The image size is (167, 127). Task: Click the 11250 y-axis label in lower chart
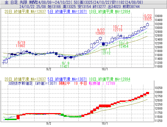(x=158, y=121)
